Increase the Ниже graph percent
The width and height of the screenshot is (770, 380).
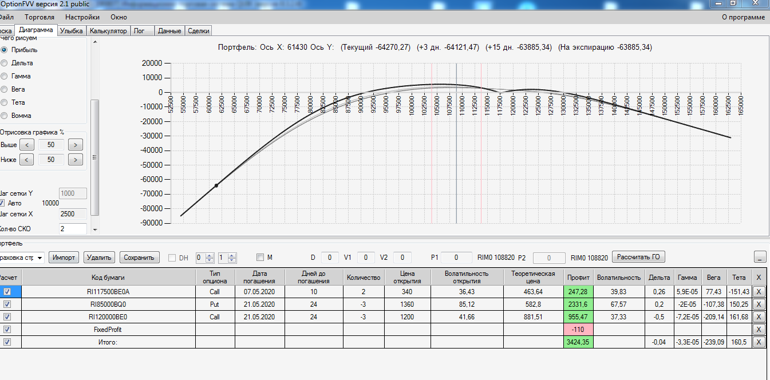pos(76,160)
